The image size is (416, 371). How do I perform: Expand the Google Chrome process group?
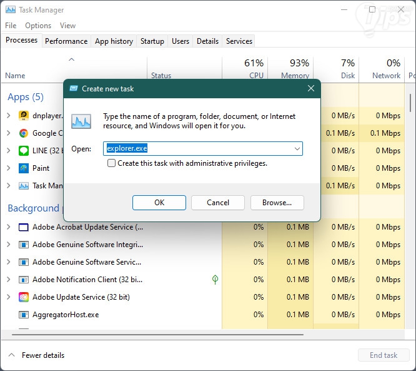[9, 133]
